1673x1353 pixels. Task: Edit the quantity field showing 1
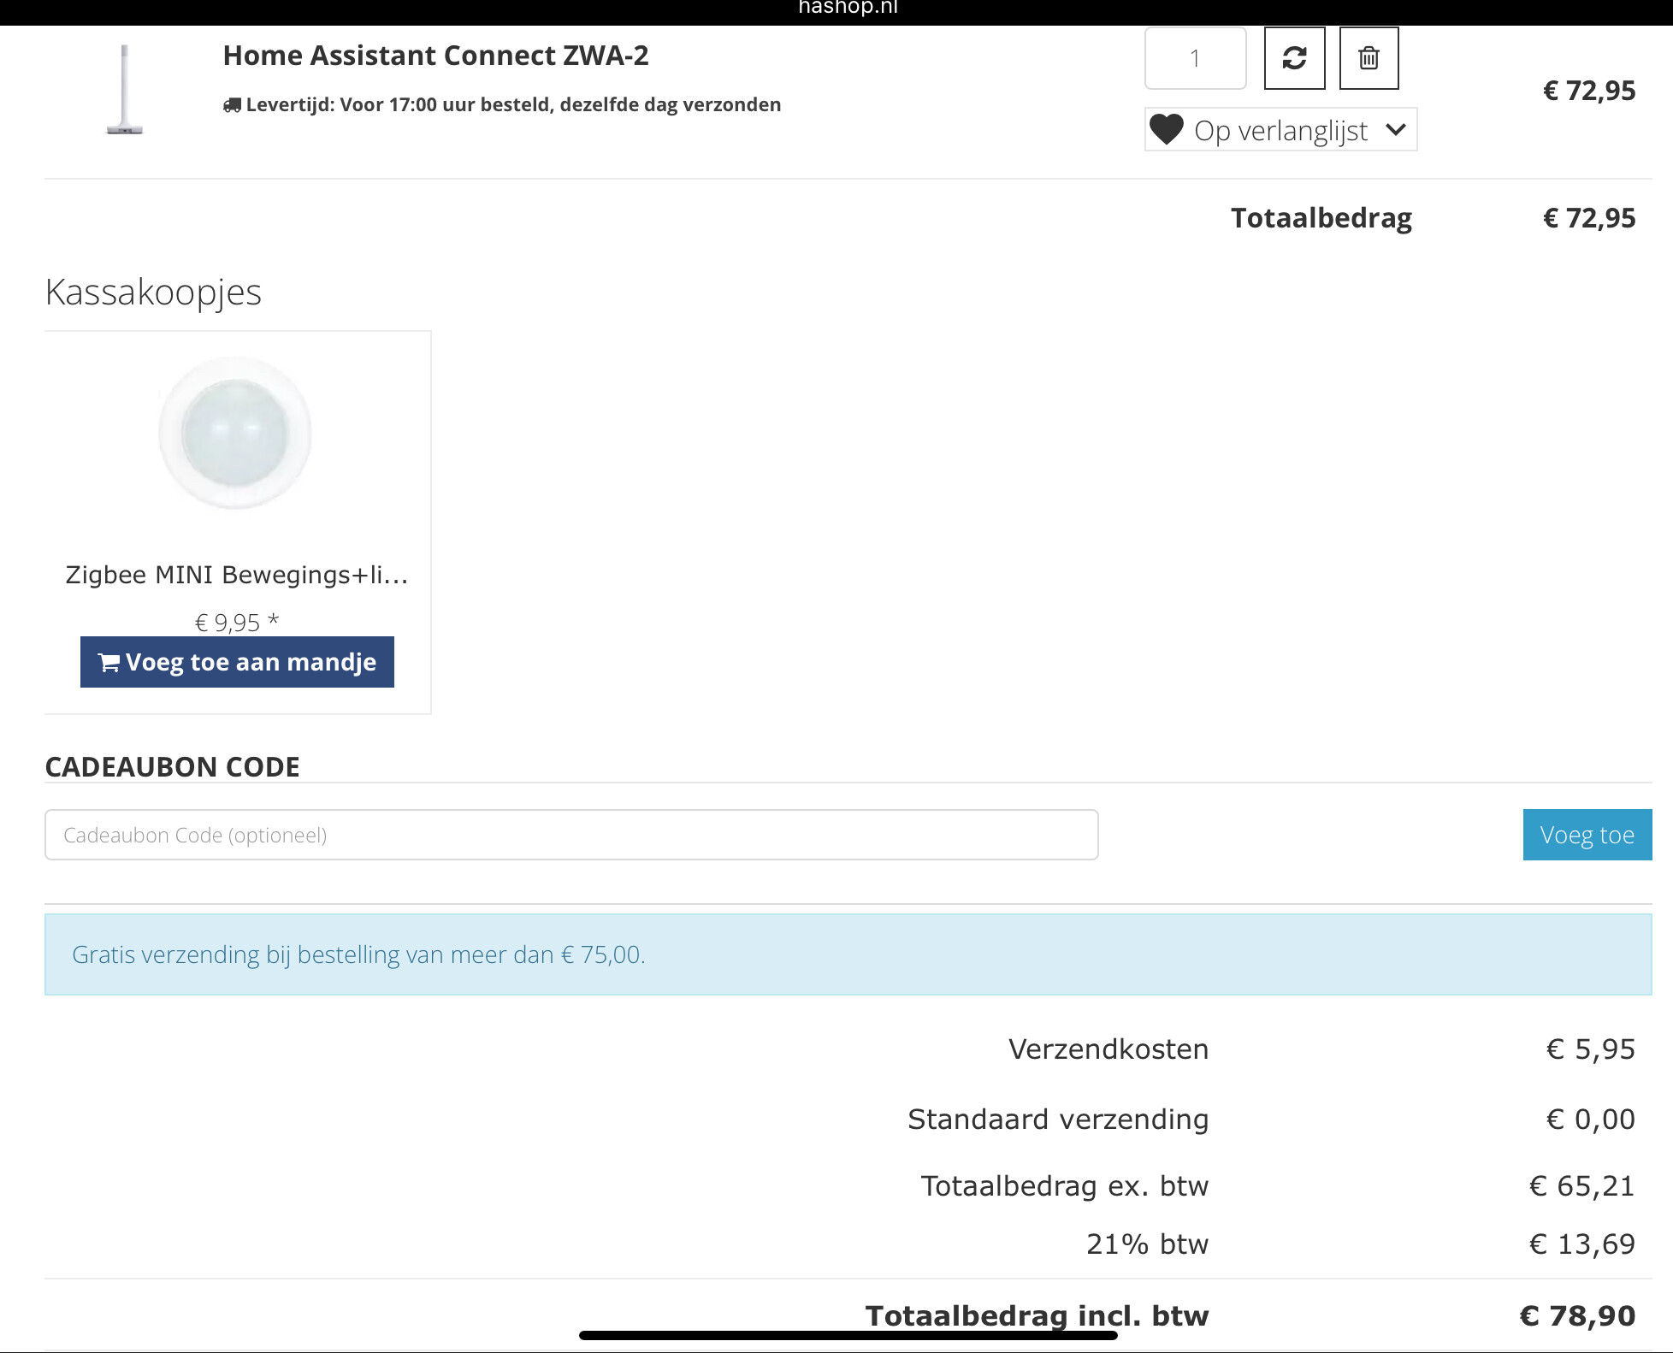pyautogui.click(x=1195, y=58)
